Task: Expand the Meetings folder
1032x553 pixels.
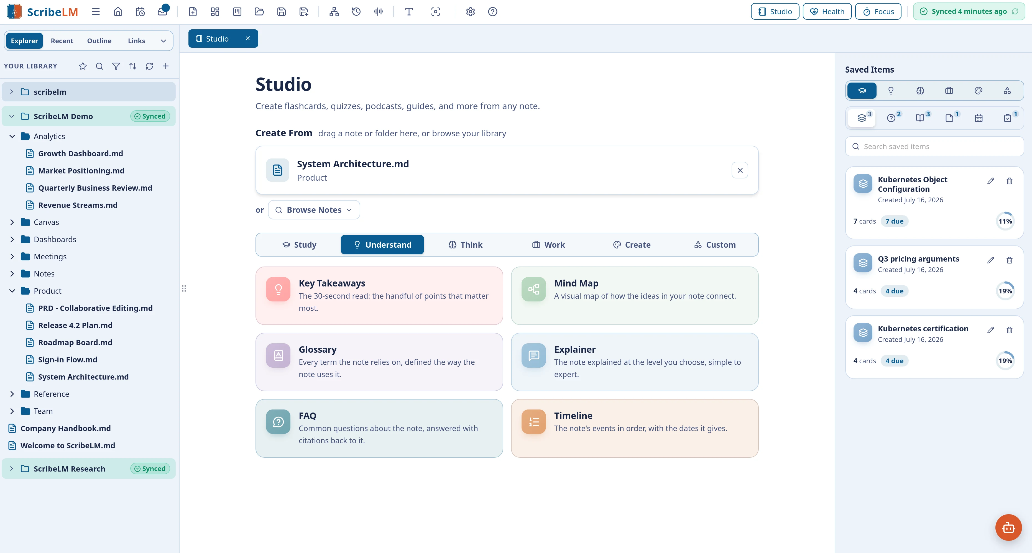Action: pos(12,257)
